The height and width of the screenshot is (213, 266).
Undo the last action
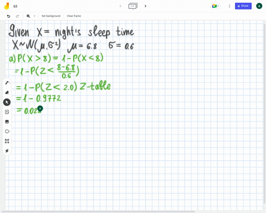[x=8, y=16]
